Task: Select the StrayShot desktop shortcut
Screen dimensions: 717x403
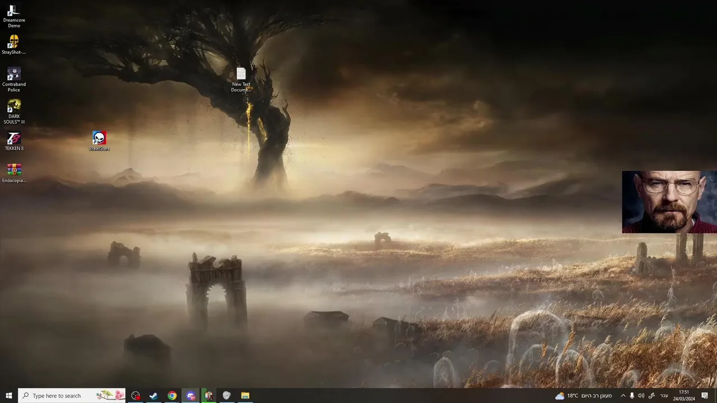Action: click(x=14, y=45)
